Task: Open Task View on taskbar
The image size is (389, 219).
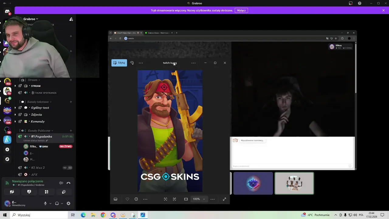Action: (73, 215)
